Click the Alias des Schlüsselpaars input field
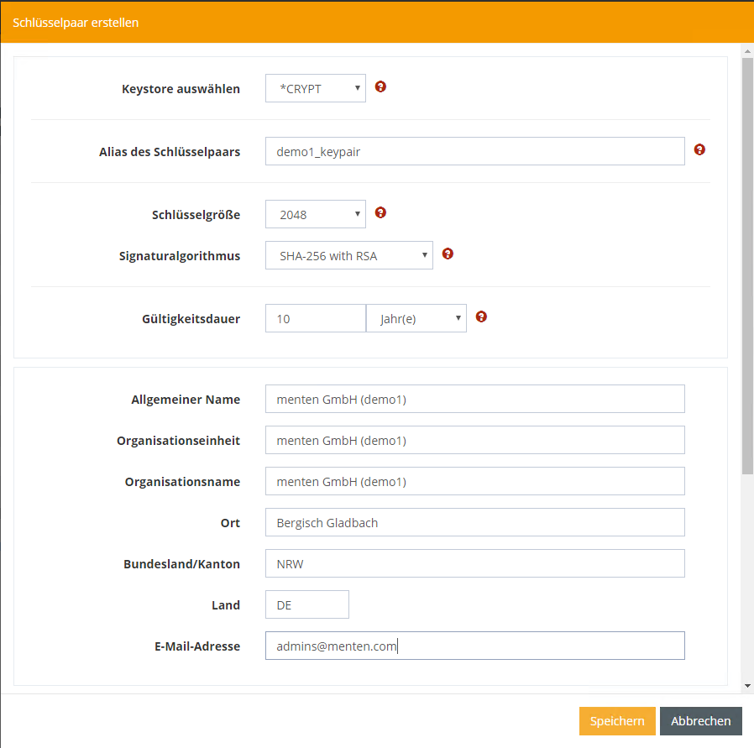 (474, 152)
